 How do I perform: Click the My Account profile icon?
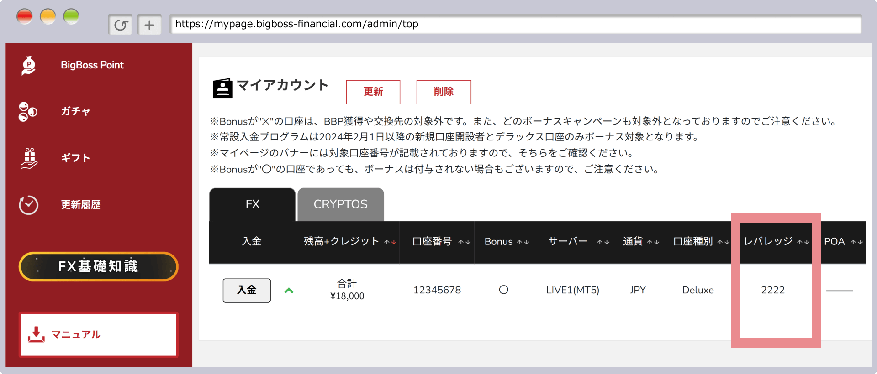coord(223,88)
